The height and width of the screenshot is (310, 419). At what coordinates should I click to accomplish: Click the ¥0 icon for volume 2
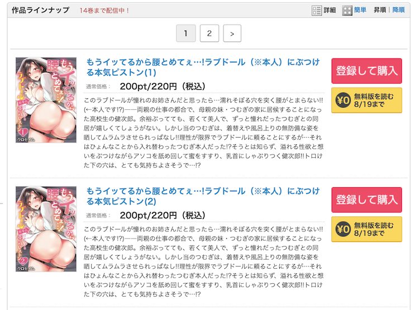click(x=343, y=229)
